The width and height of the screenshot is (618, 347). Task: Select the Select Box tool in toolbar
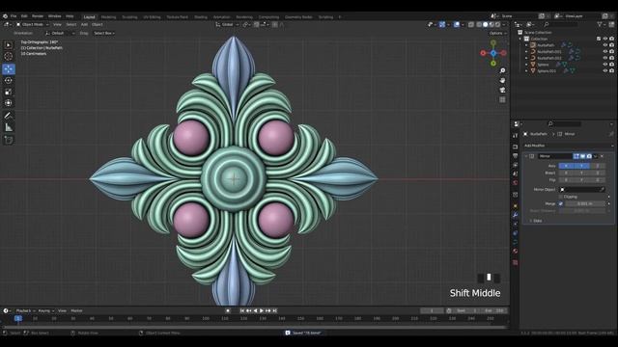click(x=9, y=45)
